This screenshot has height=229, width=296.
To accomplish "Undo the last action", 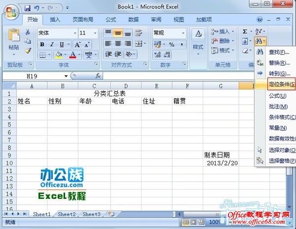I will (37, 8).
